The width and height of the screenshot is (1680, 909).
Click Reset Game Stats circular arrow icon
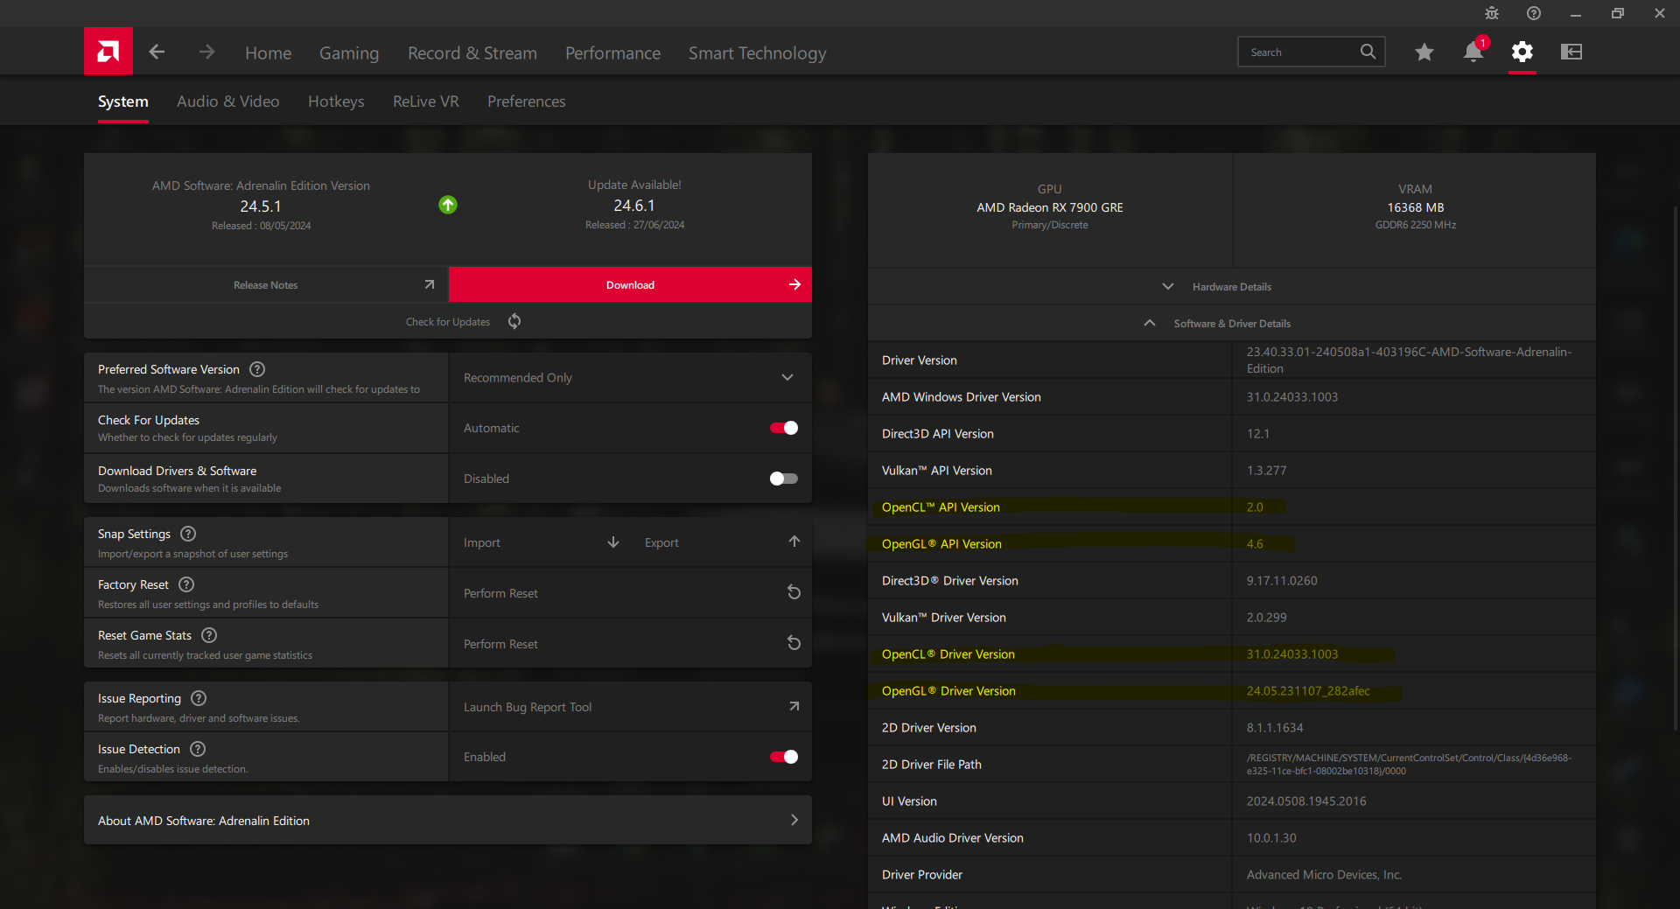(794, 643)
